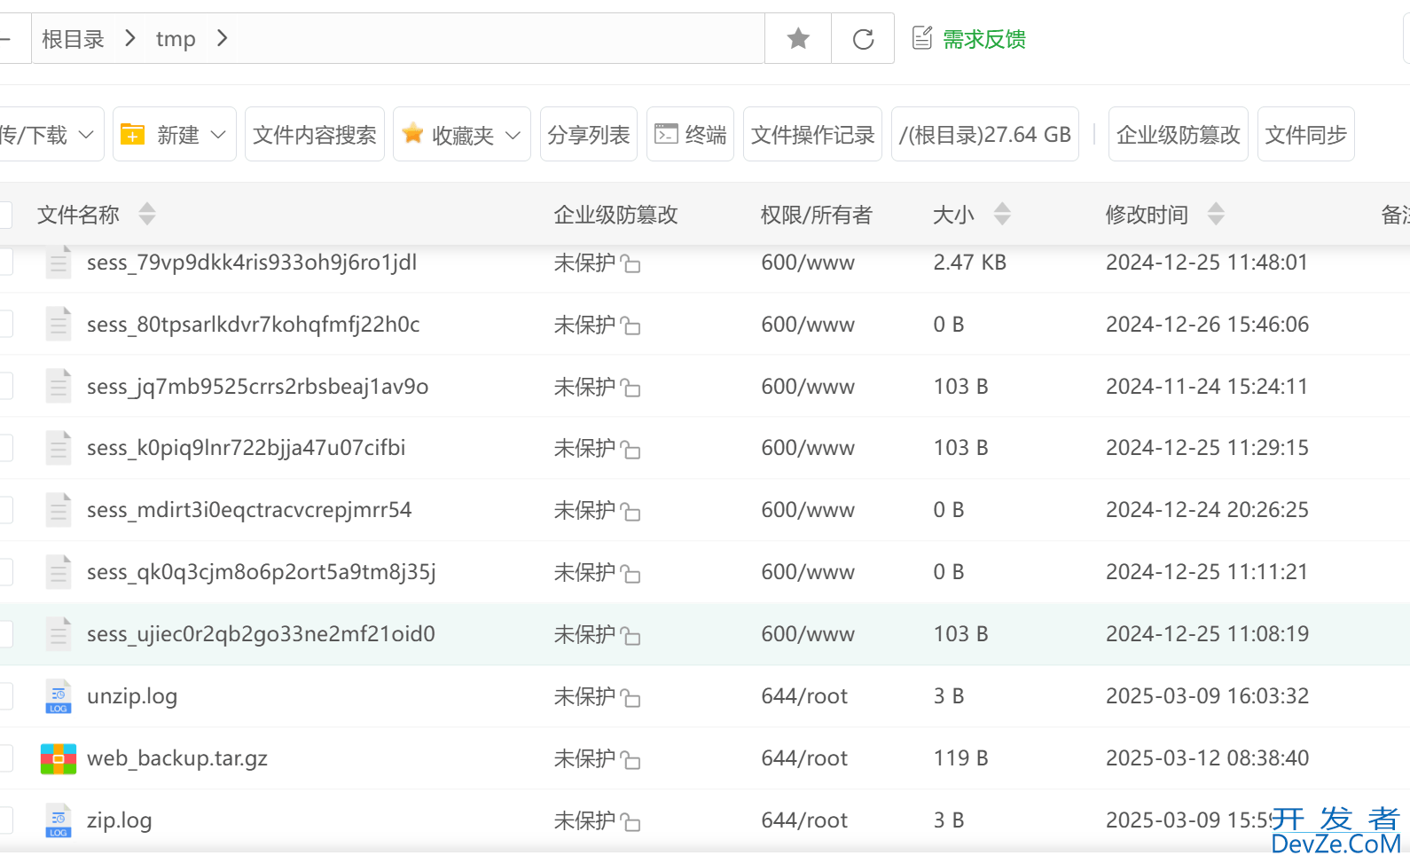
Task: Click the file icon of sess_qk0q3cjm8o6p2ort5a9tm8j35j
Action: pos(59,571)
